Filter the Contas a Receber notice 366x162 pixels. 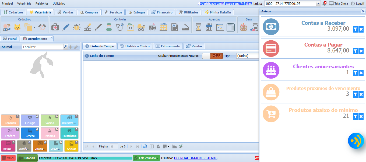click(x=355, y=29)
